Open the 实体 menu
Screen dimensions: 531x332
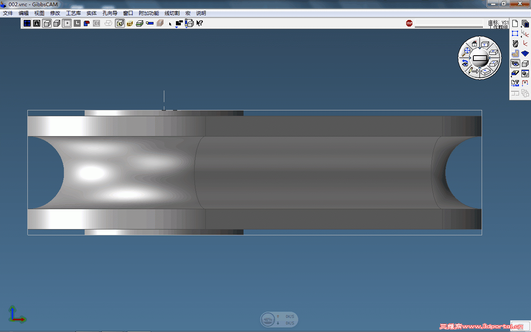pos(92,13)
